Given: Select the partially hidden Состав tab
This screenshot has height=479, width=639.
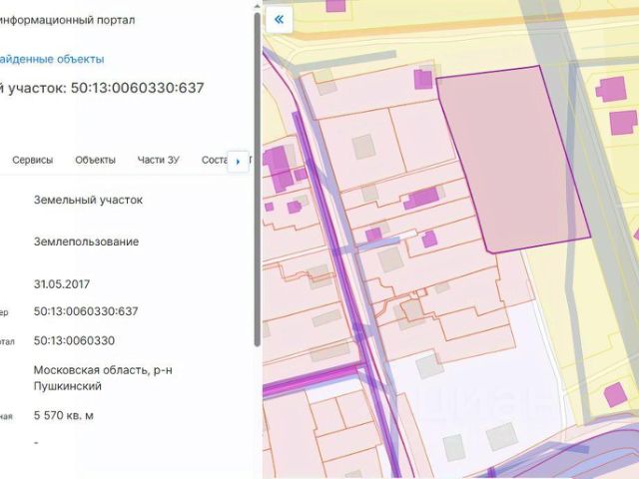Looking at the screenshot, I should 215,160.
